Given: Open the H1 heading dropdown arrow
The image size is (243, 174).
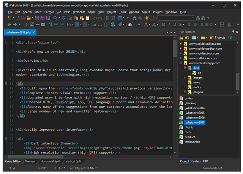Looking at the screenshot, I should tap(72, 24).
